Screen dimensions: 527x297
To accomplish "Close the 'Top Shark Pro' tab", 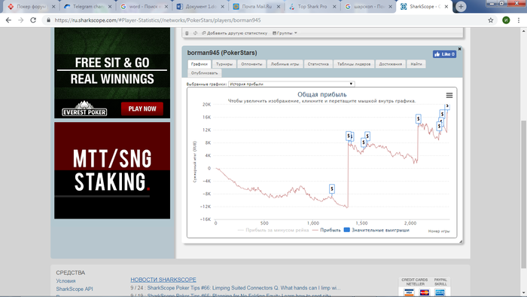I will (x=334, y=6).
